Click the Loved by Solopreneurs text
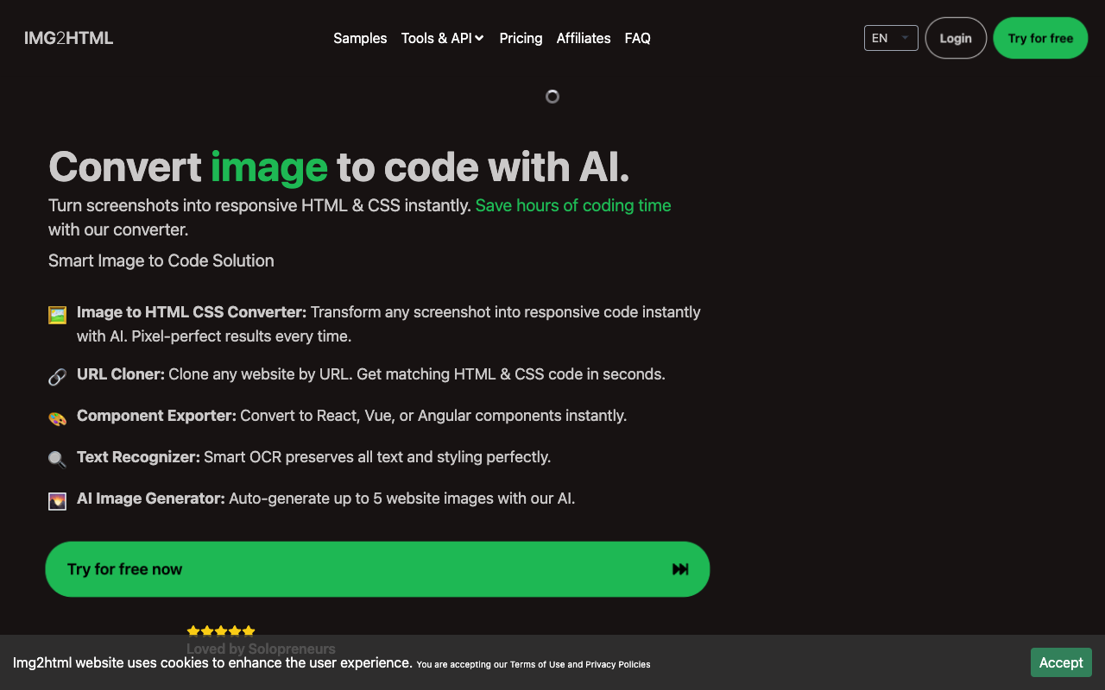 [x=261, y=649]
